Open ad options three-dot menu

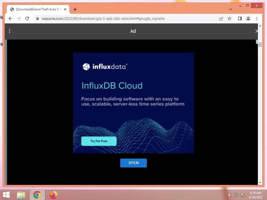10,31
